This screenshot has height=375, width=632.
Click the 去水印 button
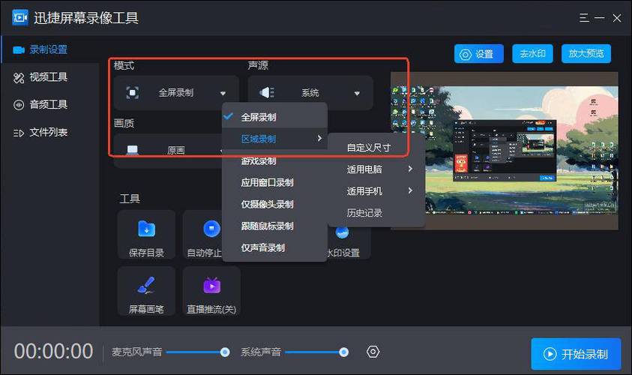(532, 53)
